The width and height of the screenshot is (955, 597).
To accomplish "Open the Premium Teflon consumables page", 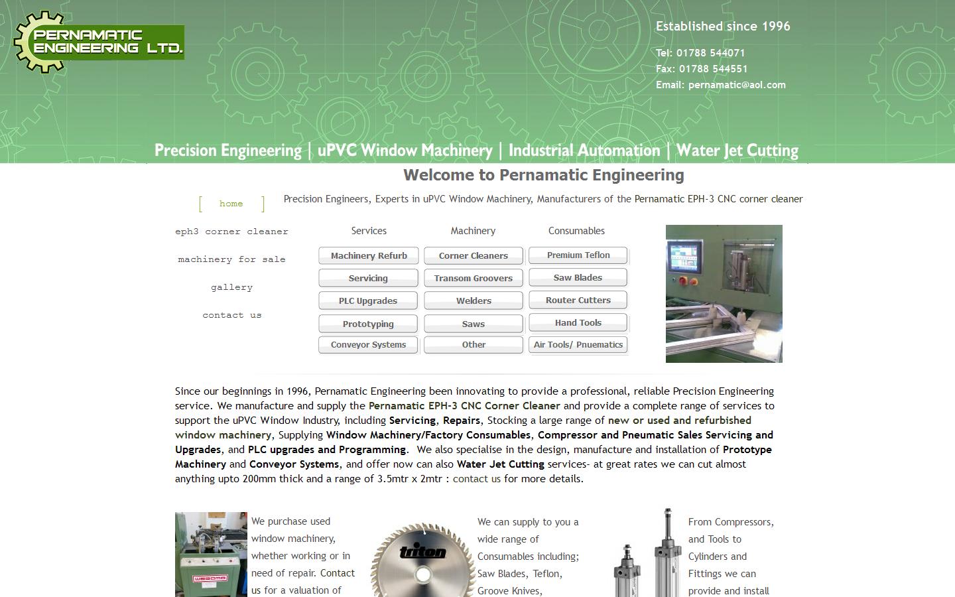I will coord(578,255).
